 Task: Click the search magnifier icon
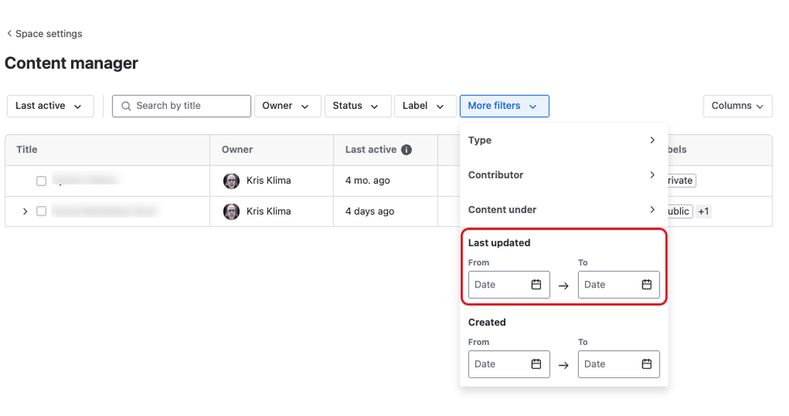(126, 106)
